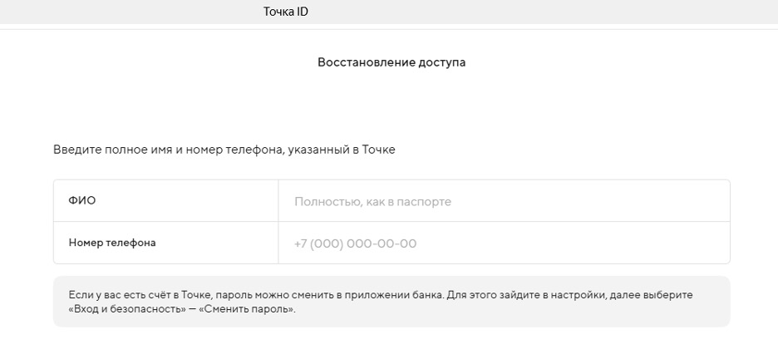
Task: Select the "Номер телефона" row label
Action: coord(112,243)
